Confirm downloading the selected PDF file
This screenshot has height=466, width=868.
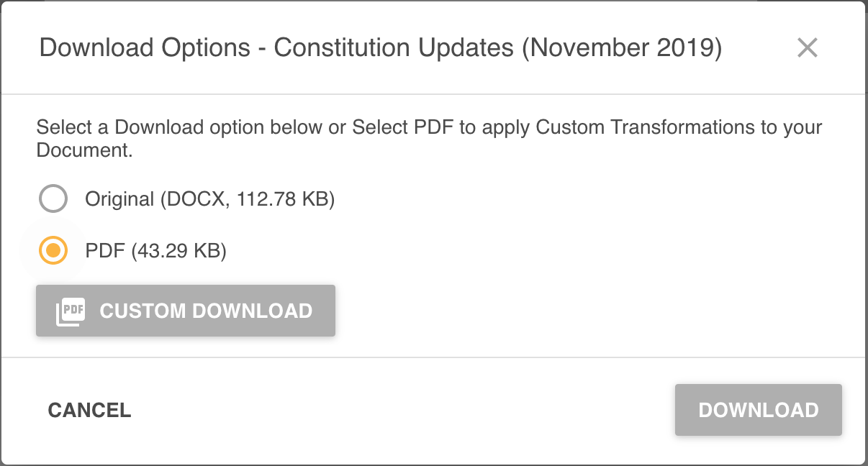click(758, 409)
